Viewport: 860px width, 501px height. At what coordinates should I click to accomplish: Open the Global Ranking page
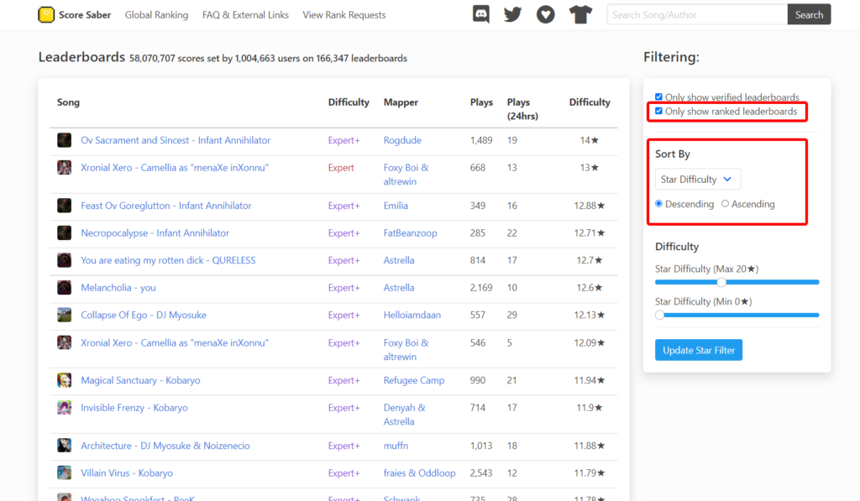tap(156, 15)
